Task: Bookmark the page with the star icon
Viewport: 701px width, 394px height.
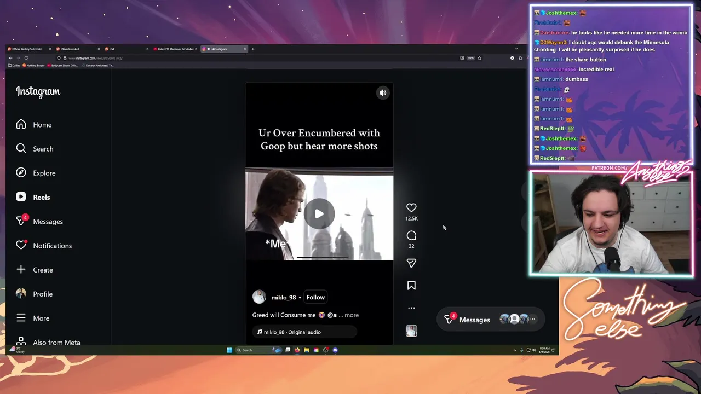Action: (479, 58)
